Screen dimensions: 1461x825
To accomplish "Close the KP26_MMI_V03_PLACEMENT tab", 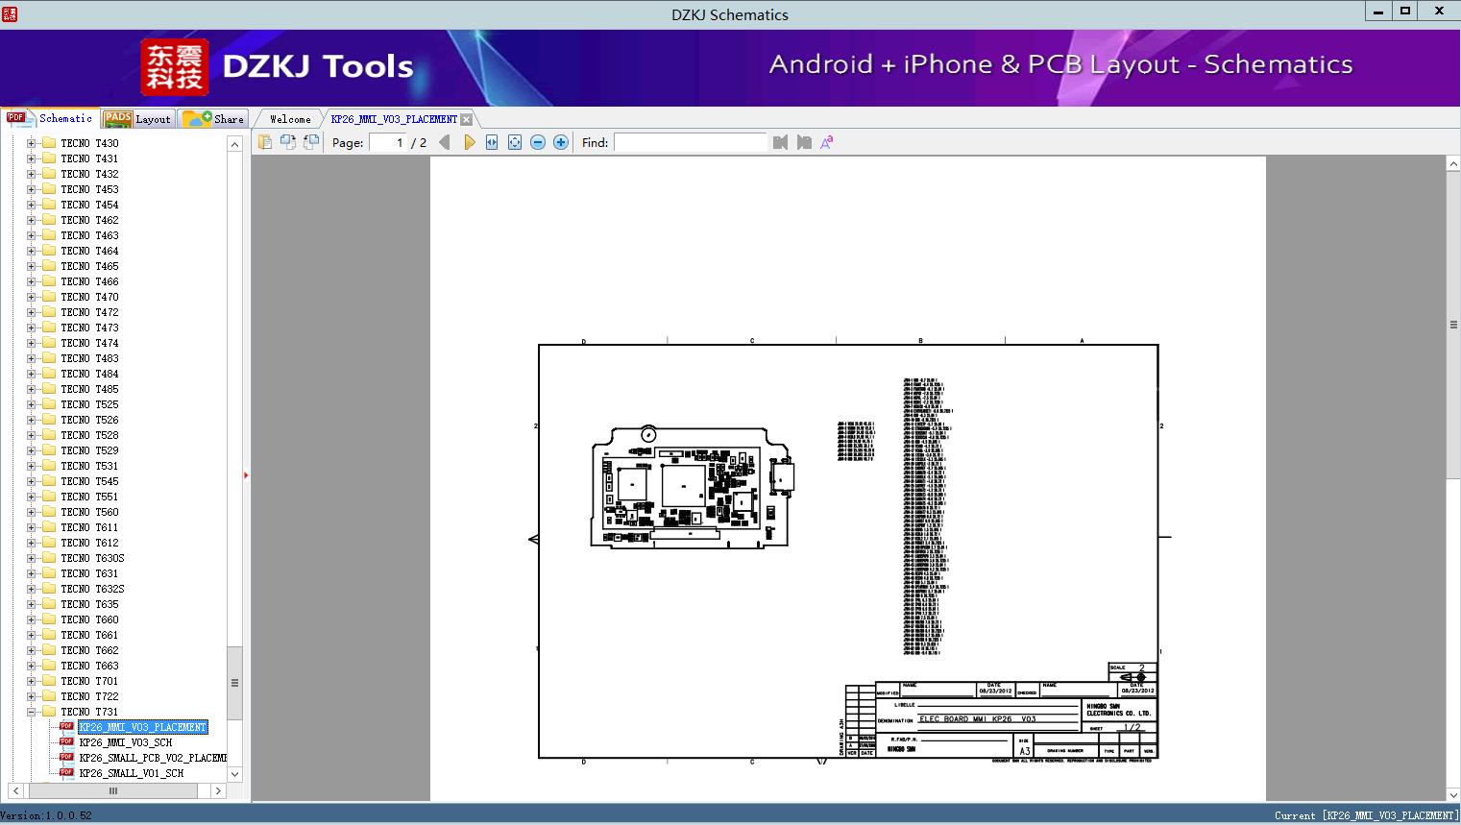I will 466,119.
